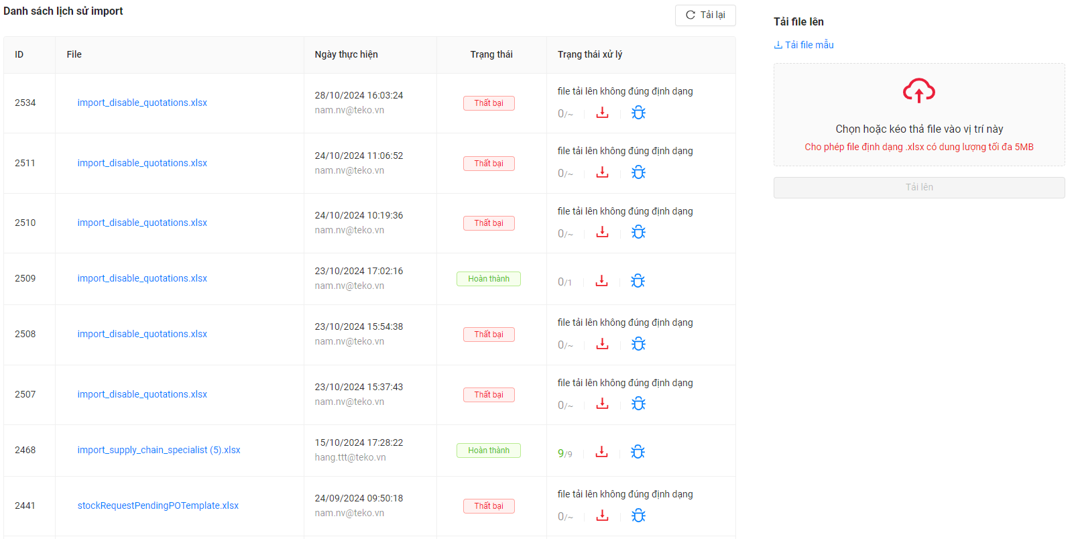The width and height of the screenshot is (1080, 539).
Task: Open import_disable_quotations.xlsx for ID 2507
Action: point(142,394)
